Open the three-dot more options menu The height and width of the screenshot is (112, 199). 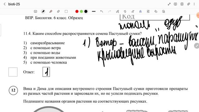[194, 4]
